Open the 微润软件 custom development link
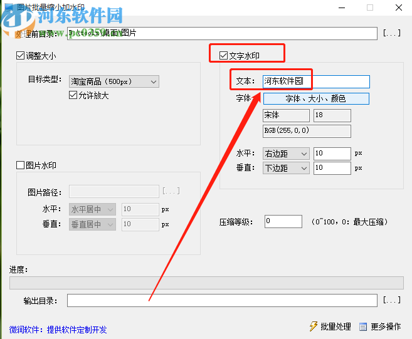Screen dimensions: 412x339 (x=58, y=330)
